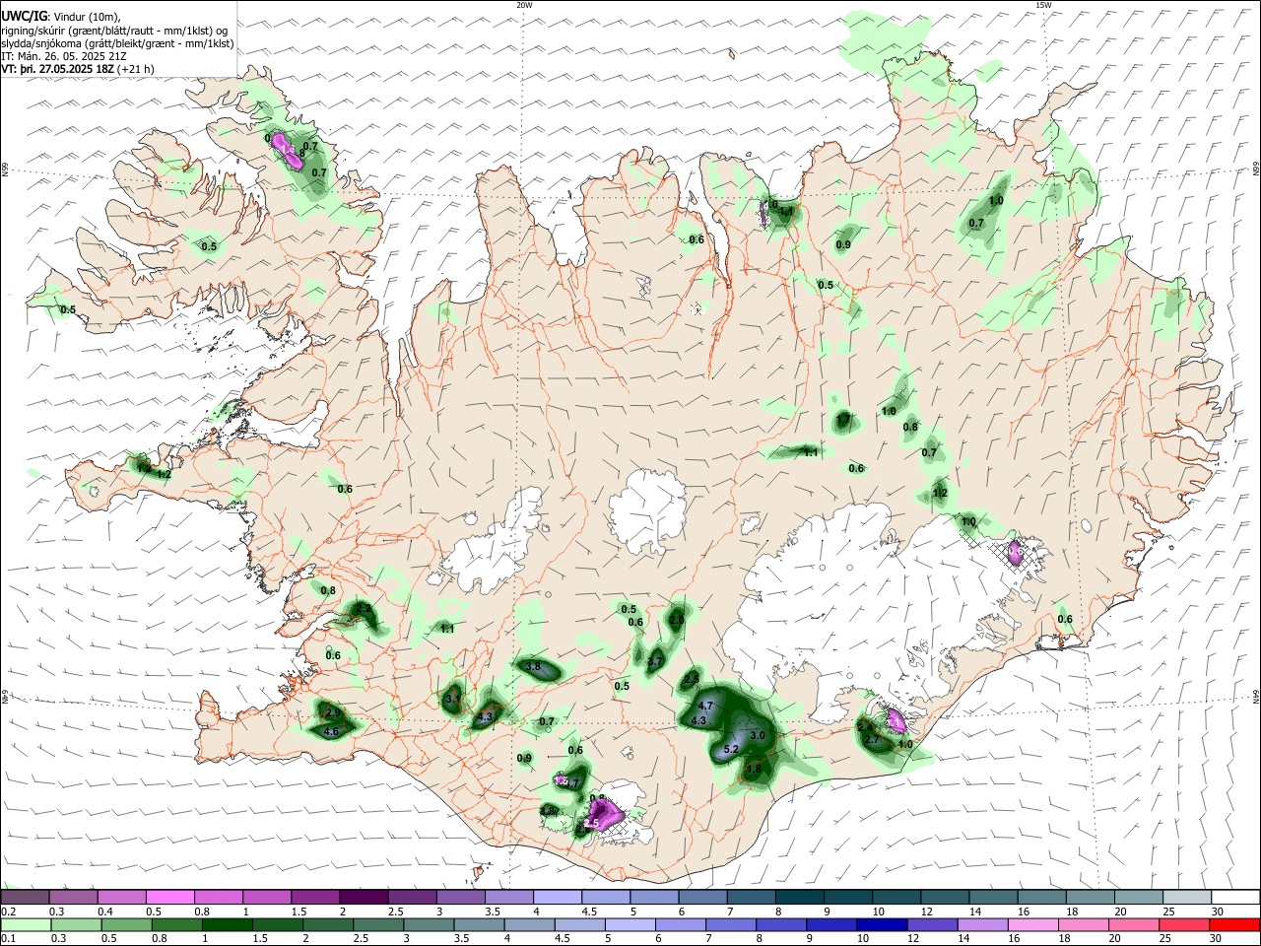Select the 4.7 precipitation label
This screenshot has height=946, width=1261.
click(705, 707)
